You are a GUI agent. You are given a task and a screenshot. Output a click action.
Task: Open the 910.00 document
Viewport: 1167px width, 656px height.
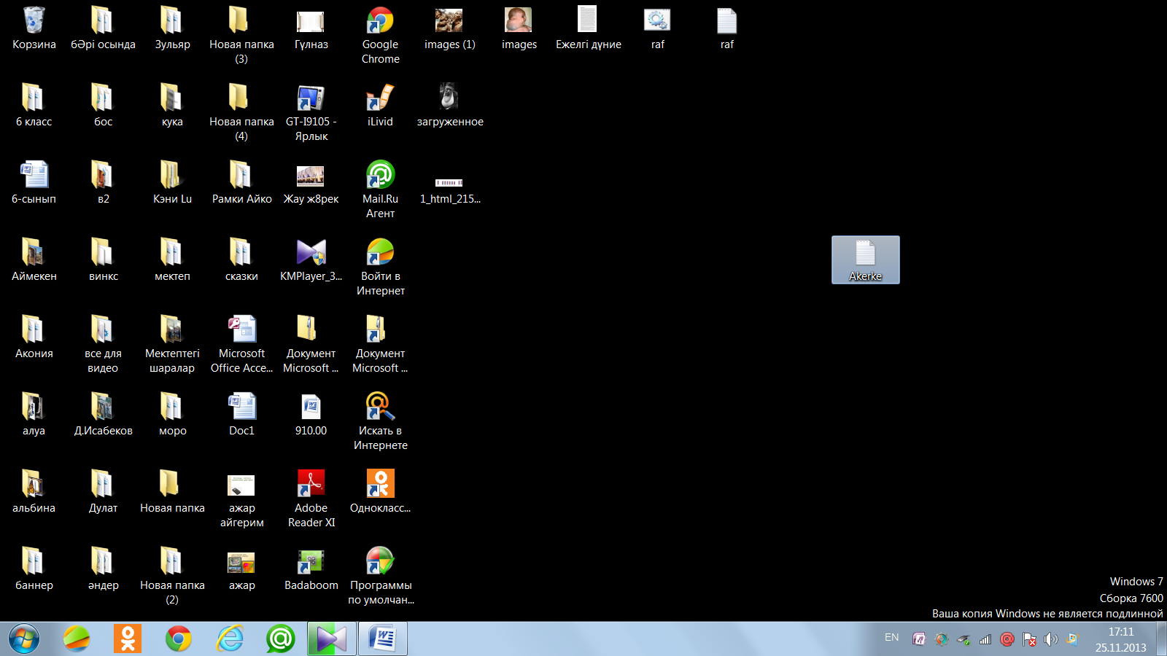311,415
